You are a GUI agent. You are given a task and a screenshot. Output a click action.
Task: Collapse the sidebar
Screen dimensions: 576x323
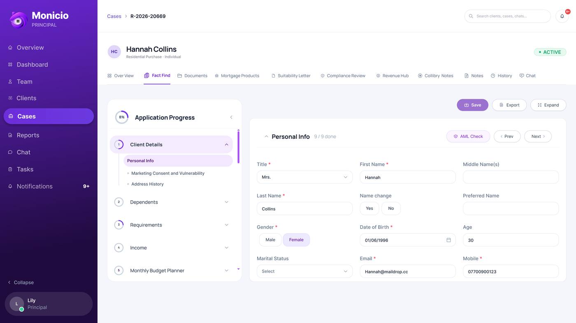[x=21, y=282]
